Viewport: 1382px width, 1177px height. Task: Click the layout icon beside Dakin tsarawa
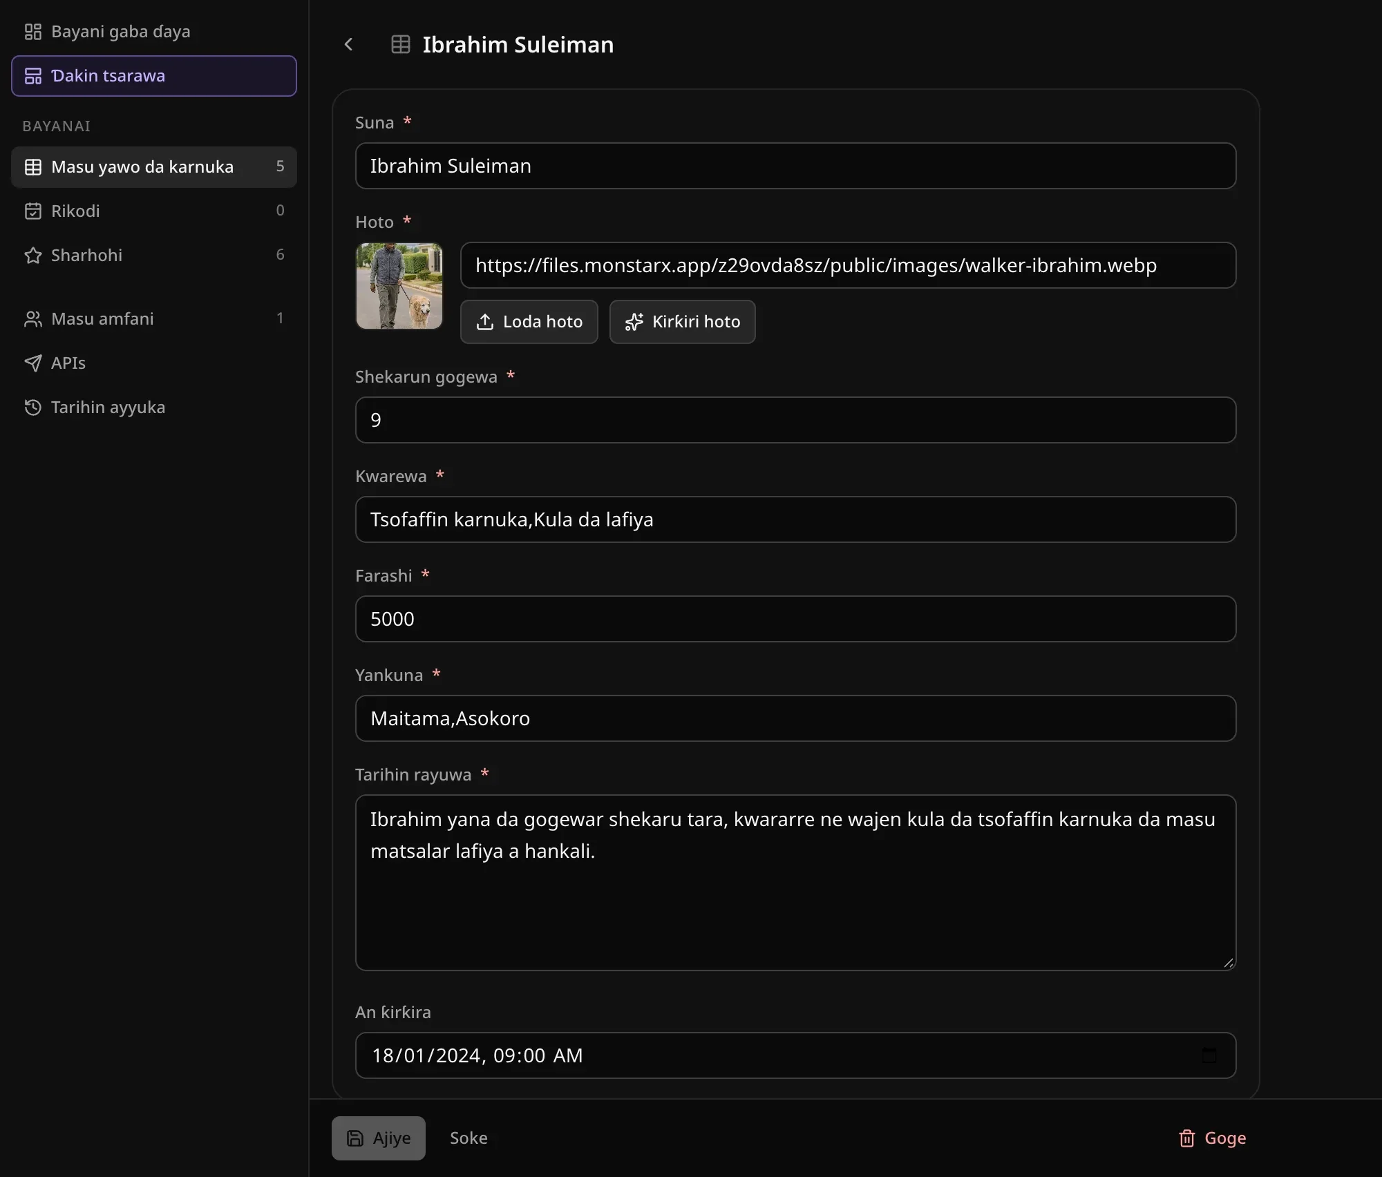[x=33, y=76]
